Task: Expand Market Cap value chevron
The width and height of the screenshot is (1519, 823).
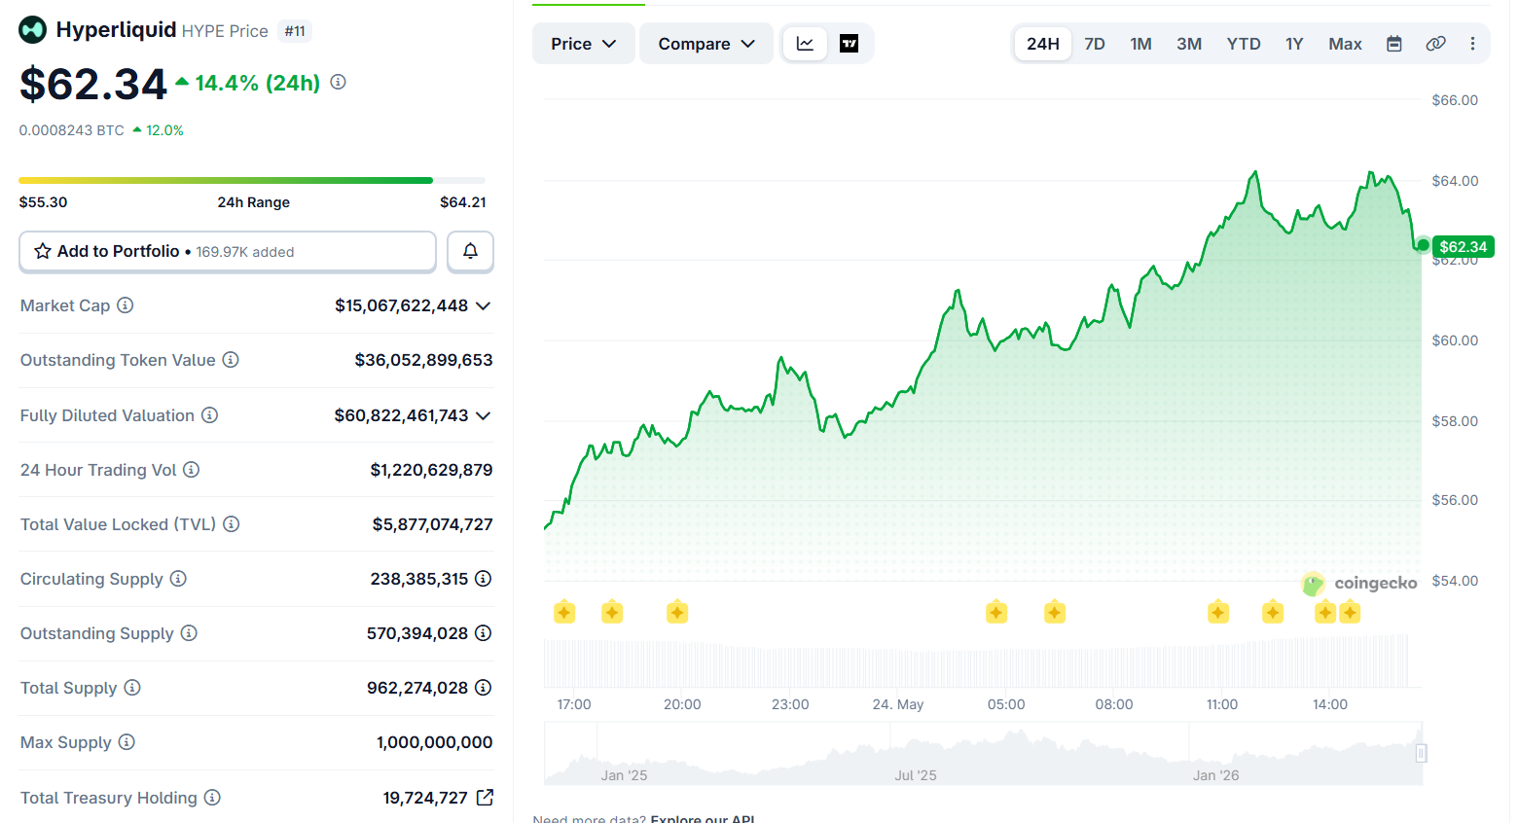Action: [x=484, y=305]
